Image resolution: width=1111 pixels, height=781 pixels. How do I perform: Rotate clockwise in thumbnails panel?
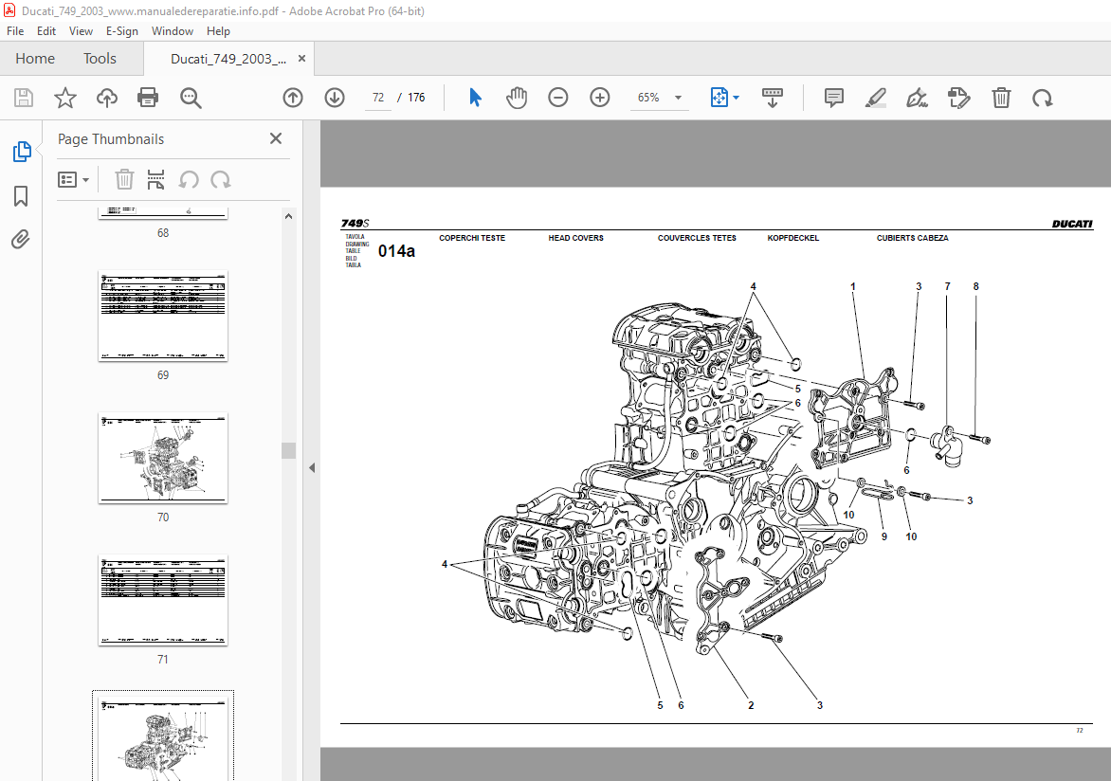coord(220,180)
